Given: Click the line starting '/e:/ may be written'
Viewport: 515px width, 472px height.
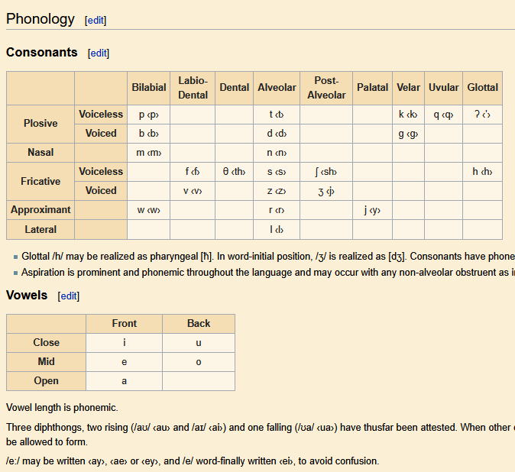Looking at the screenshot, I should 193,461.
